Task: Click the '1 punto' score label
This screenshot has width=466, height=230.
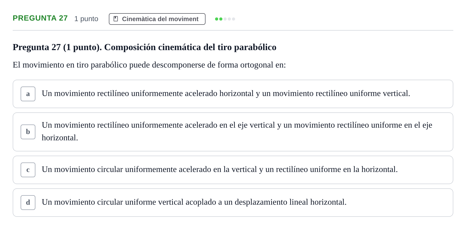Action: pyautogui.click(x=86, y=19)
